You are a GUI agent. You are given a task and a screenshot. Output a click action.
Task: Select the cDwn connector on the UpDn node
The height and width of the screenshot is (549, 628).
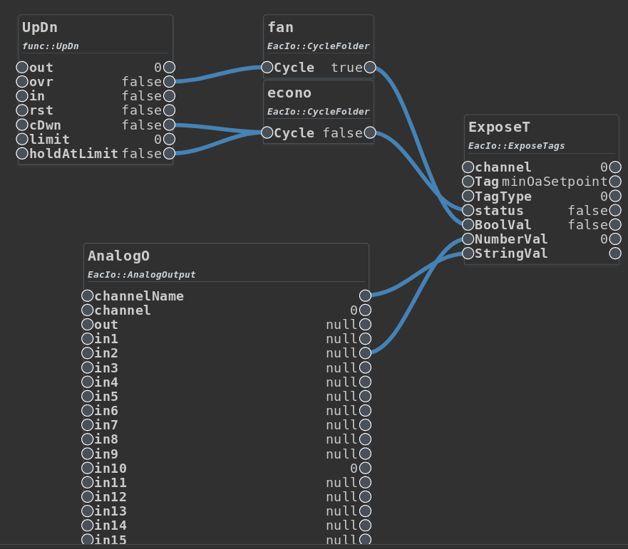[21, 125]
